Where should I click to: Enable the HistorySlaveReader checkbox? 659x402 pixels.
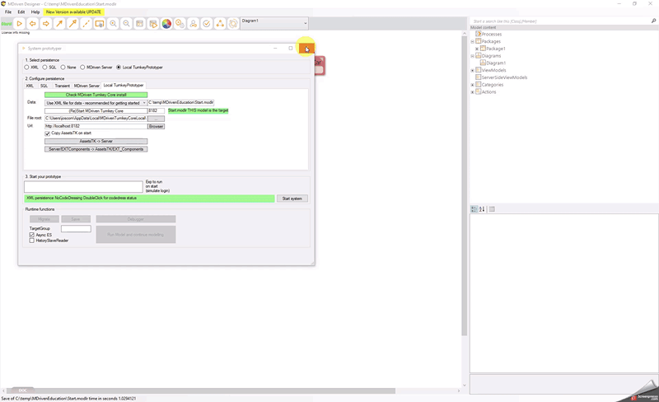click(32, 241)
